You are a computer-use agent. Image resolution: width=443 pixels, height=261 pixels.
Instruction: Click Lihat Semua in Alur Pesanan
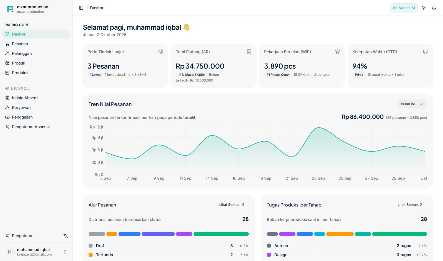pos(232,205)
